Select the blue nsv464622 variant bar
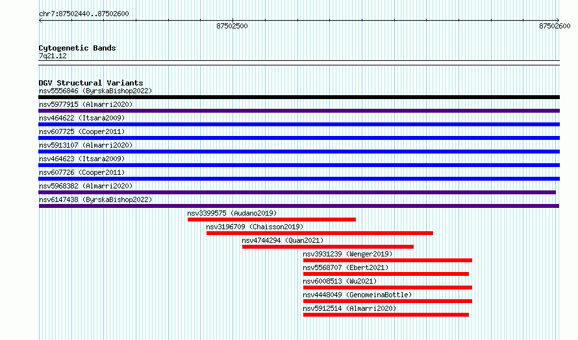This screenshot has height=340, width=578. pos(299,124)
